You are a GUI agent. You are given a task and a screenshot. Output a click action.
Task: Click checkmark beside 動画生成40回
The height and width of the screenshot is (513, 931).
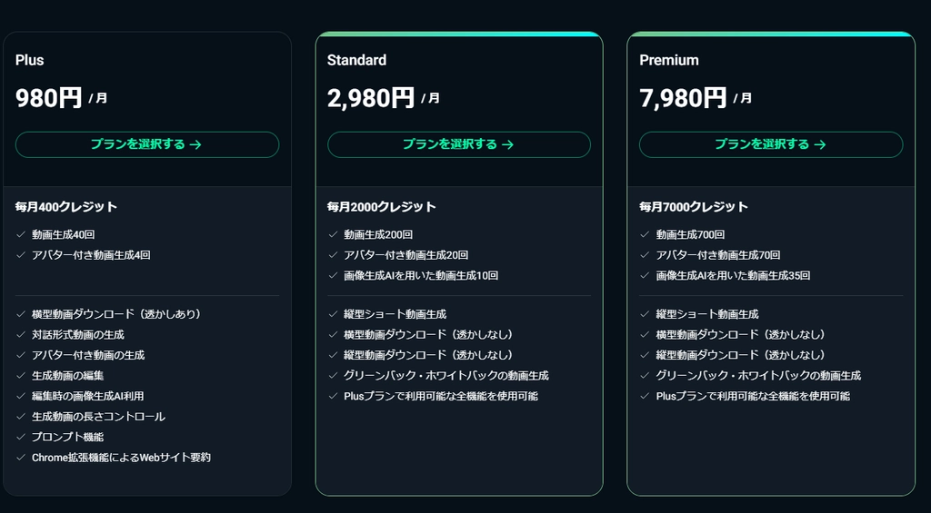tap(21, 235)
